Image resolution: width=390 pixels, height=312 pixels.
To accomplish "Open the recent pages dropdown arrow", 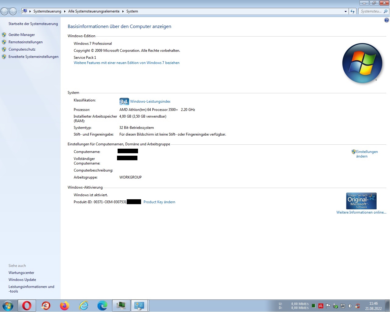I will click(19, 12).
